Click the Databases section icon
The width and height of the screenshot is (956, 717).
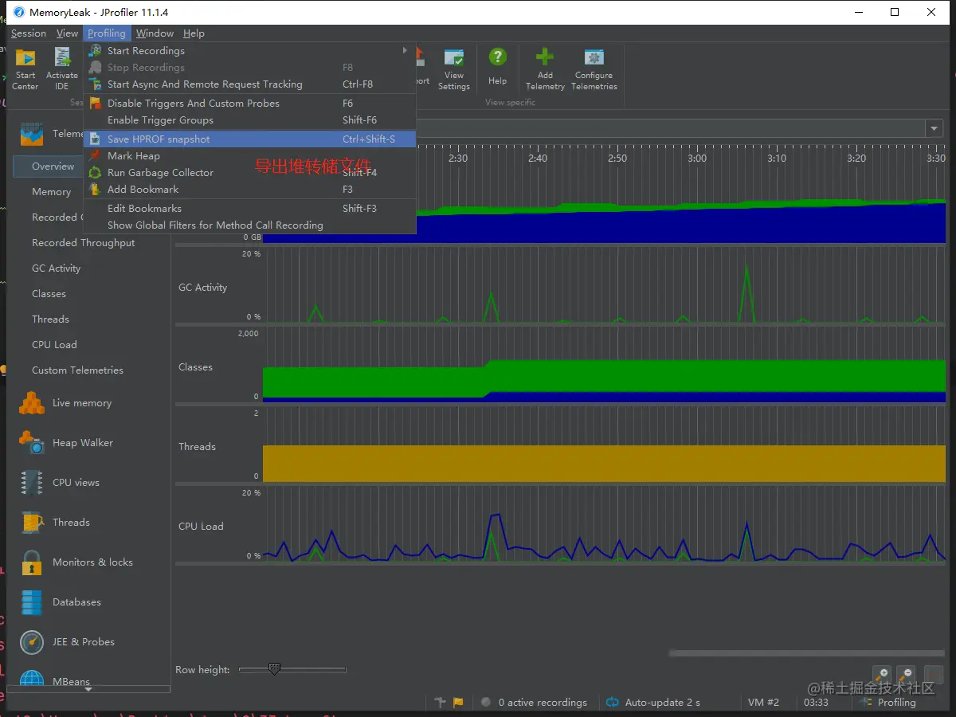click(x=32, y=602)
